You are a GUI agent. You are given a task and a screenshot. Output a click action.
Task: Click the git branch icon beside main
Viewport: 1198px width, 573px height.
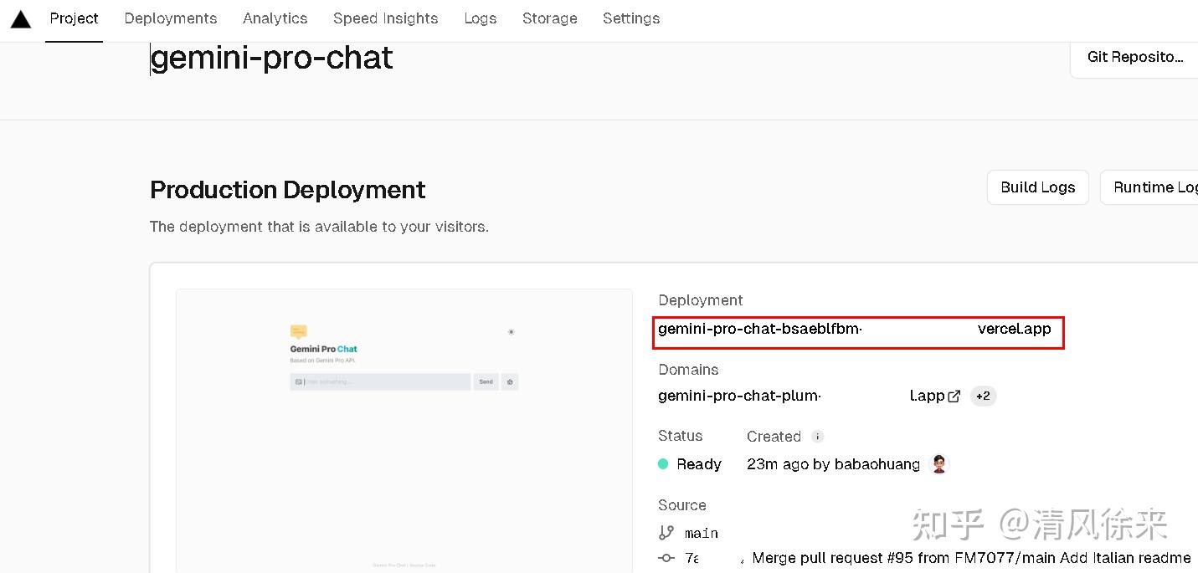click(x=666, y=533)
